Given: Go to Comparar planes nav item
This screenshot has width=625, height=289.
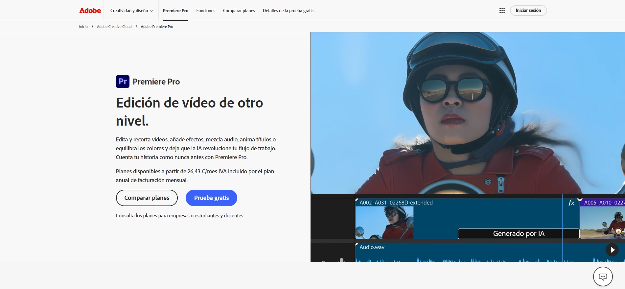Looking at the screenshot, I should 239,11.
